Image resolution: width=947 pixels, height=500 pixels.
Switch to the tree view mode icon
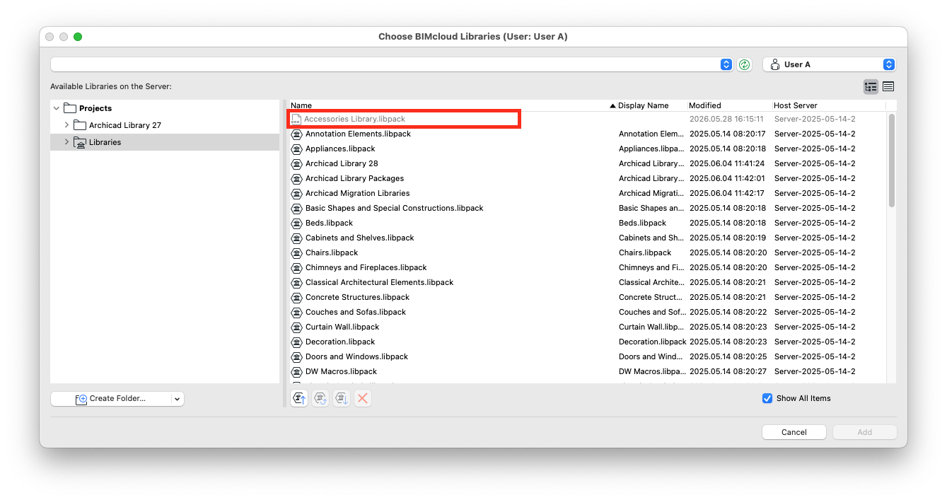click(x=871, y=87)
